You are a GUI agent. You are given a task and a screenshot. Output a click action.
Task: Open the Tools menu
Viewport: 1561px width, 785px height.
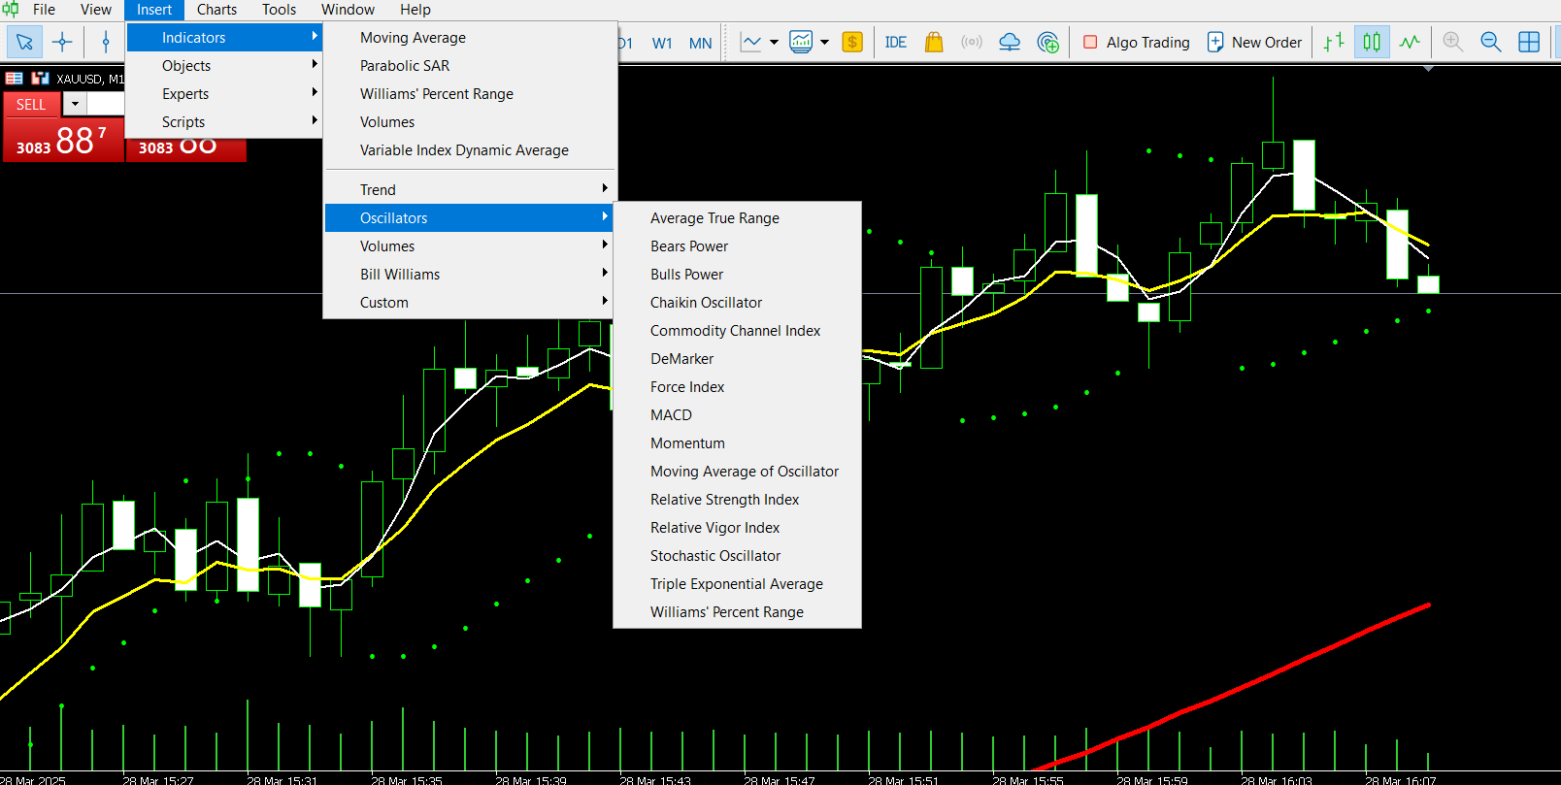click(x=279, y=9)
